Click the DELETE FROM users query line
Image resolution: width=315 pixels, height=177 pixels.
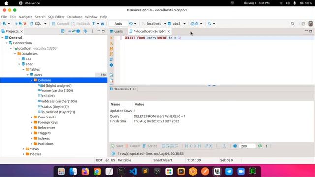click(153, 38)
